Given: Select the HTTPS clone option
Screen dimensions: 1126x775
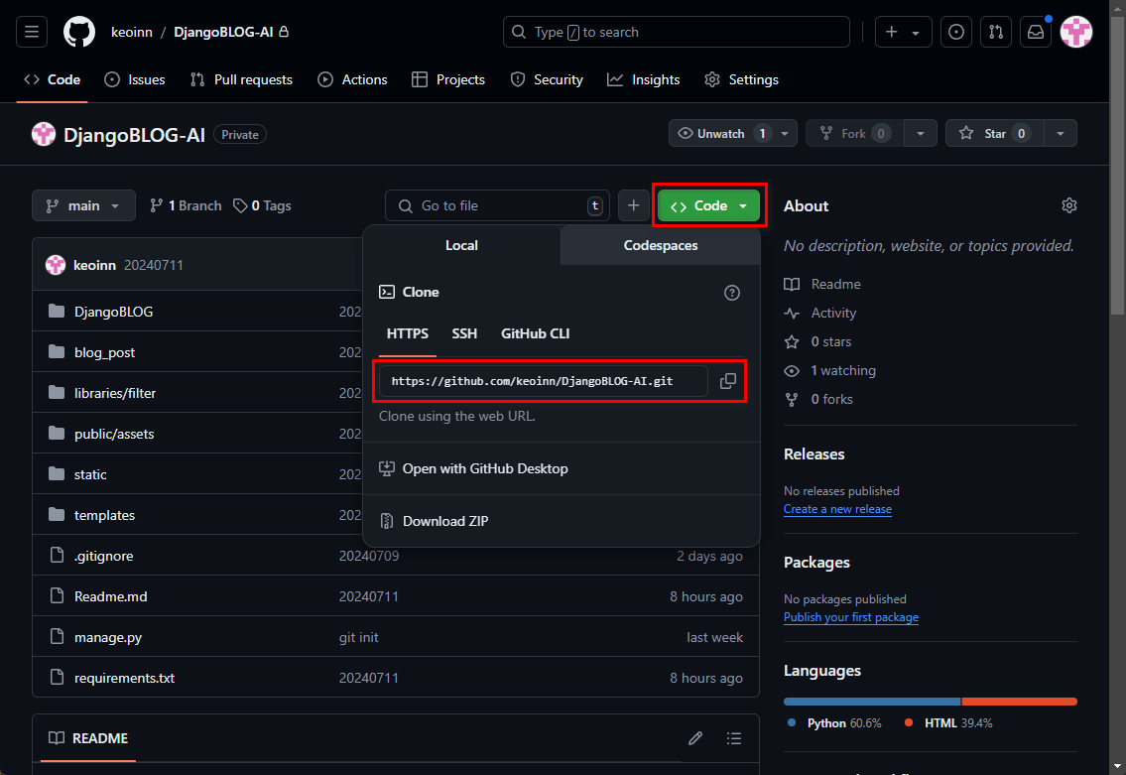Looking at the screenshot, I should pos(407,334).
